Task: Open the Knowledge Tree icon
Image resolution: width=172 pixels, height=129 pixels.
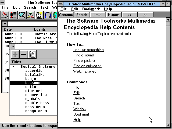Action: 30,15
